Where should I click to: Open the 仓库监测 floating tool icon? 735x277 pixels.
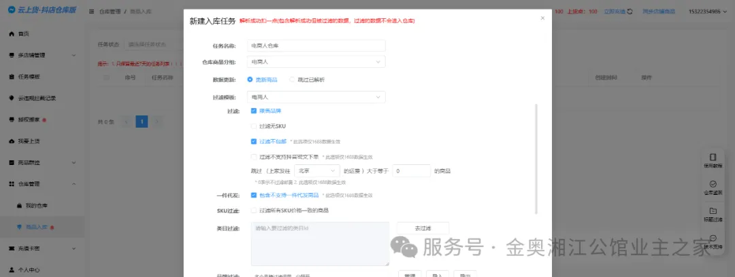713,184
